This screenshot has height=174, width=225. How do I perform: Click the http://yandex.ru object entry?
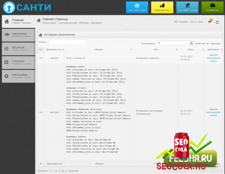pos(76,58)
